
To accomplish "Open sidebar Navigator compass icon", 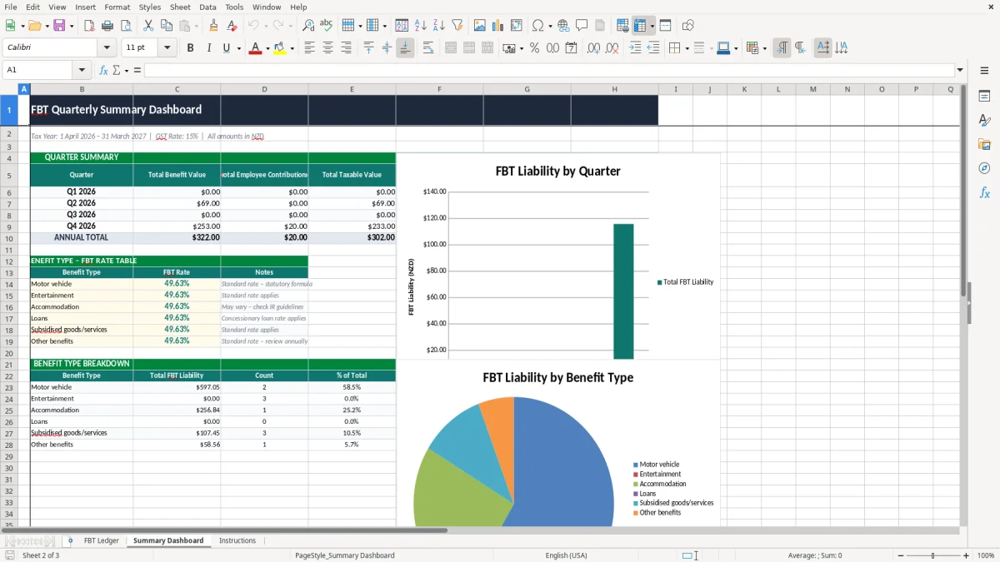I will pyautogui.click(x=984, y=168).
